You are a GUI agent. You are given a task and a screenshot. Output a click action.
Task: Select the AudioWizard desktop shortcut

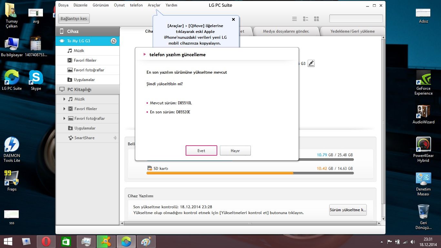point(423,114)
